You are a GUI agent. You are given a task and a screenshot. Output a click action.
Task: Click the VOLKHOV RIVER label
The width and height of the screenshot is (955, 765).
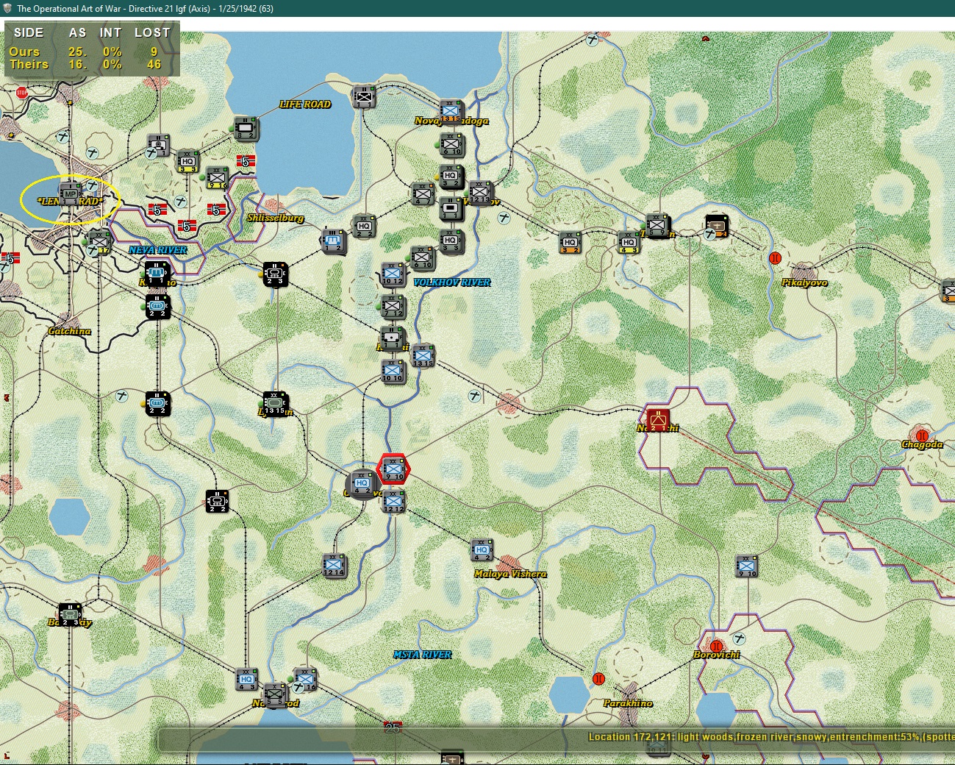click(452, 282)
